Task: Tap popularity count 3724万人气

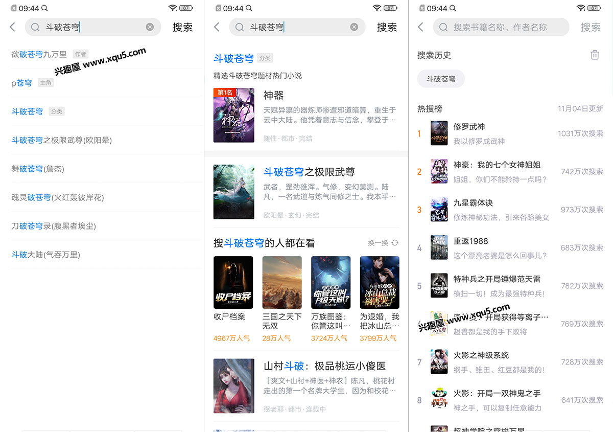Action: click(x=329, y=338)
